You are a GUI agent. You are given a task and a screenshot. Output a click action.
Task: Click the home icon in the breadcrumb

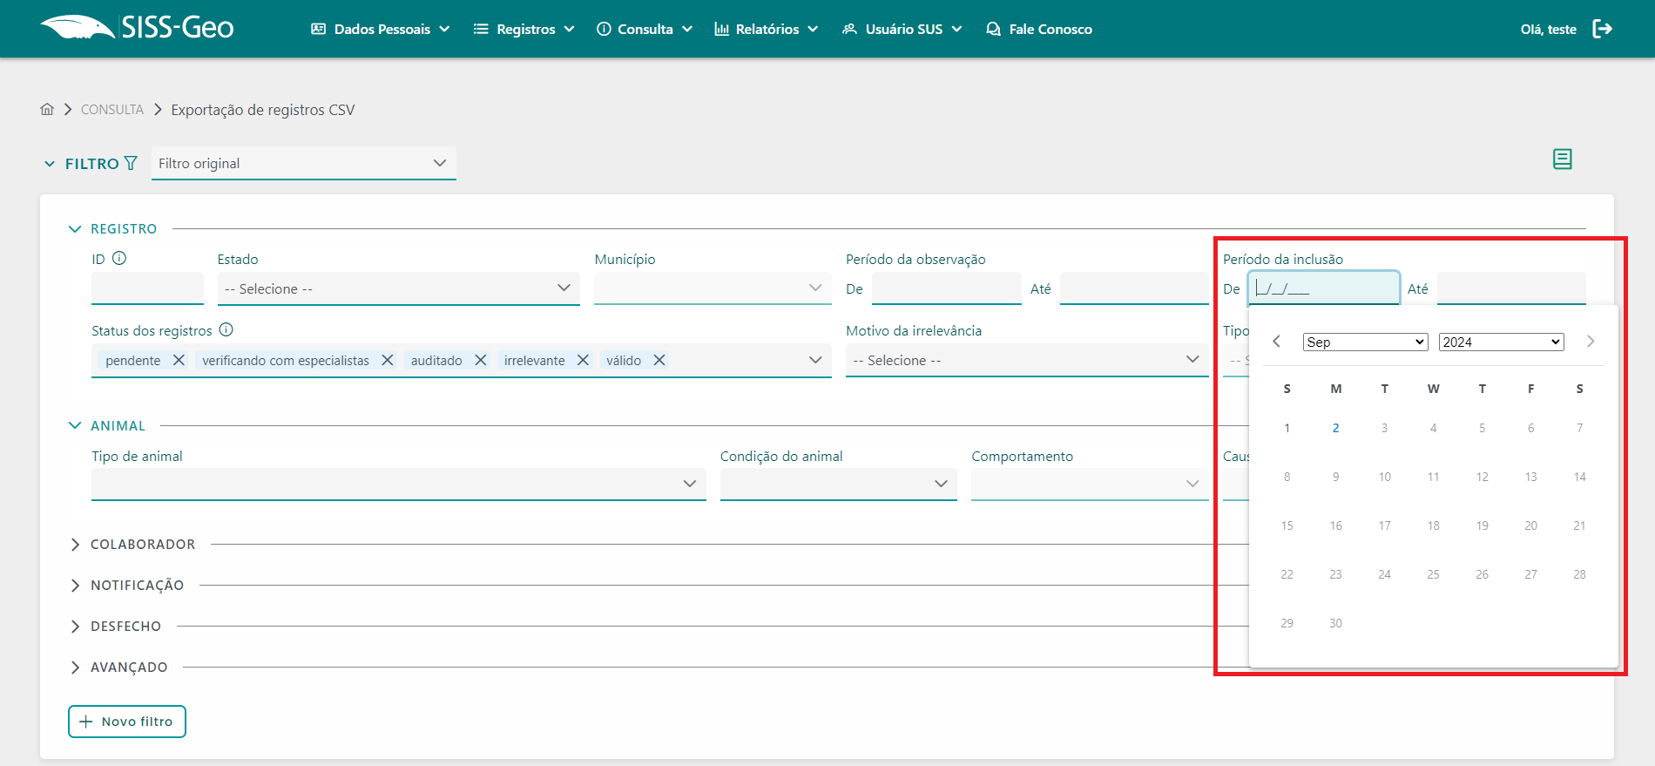click(47, 109)
